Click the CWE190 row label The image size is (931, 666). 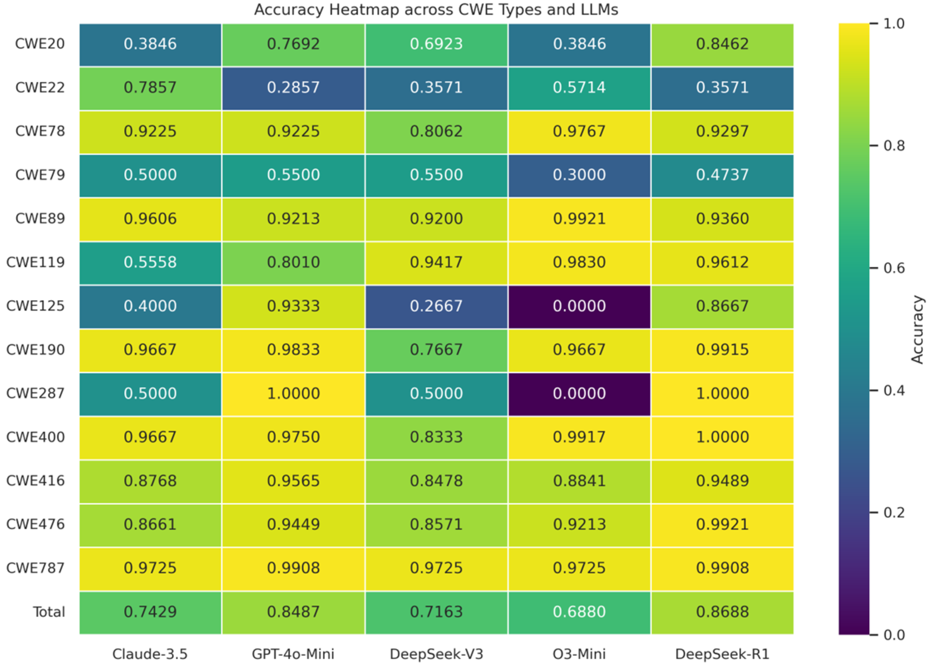pyautogui.click(x=36, y=350)
